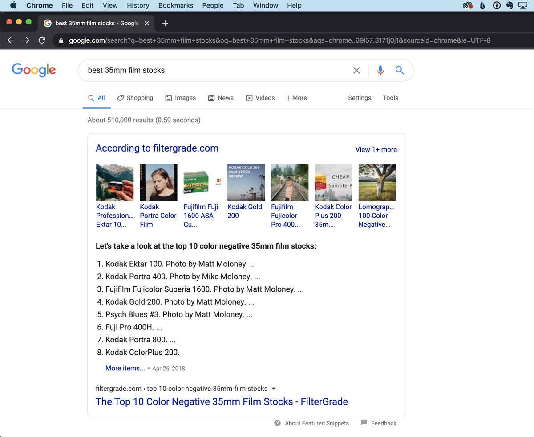This screenshot has height=437, width=534.
Task: Click 'View 1+ more' link
Action: pos(376,150)
